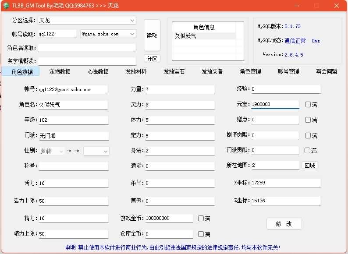Click the 力量 field showing 7
The height and width of the screenshot is (254, 348).
pos(180,89)
